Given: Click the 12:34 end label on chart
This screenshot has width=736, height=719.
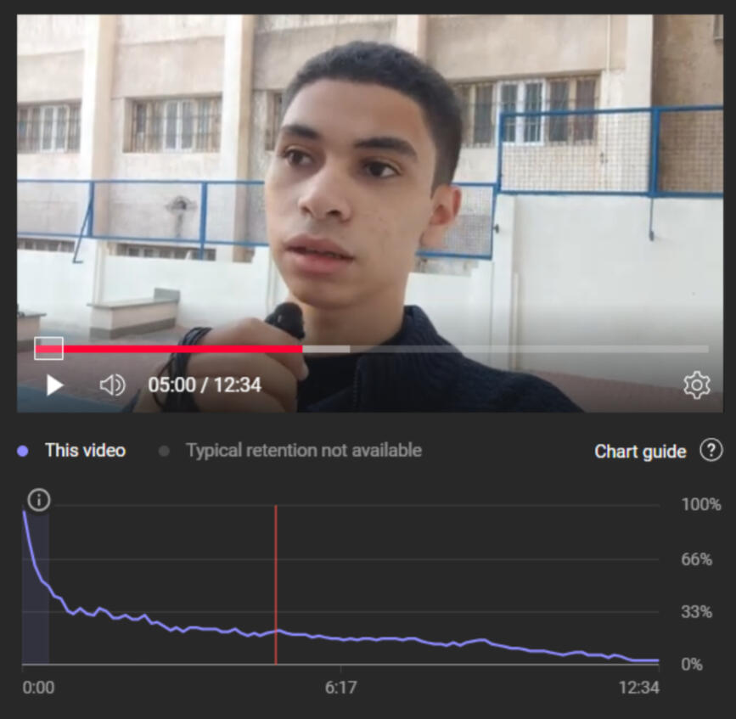Looking at the screenshot, I should (x=639, y=688).
